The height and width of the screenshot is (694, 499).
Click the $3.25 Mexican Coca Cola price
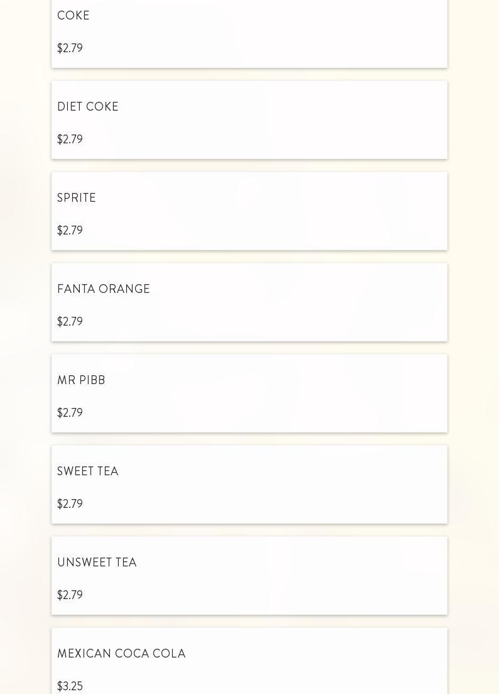tap(70, 686)
